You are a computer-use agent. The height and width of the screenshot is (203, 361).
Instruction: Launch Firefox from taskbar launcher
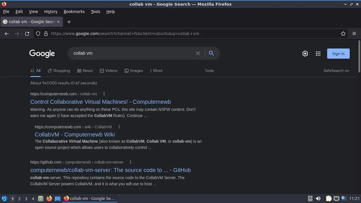[49, 198]
